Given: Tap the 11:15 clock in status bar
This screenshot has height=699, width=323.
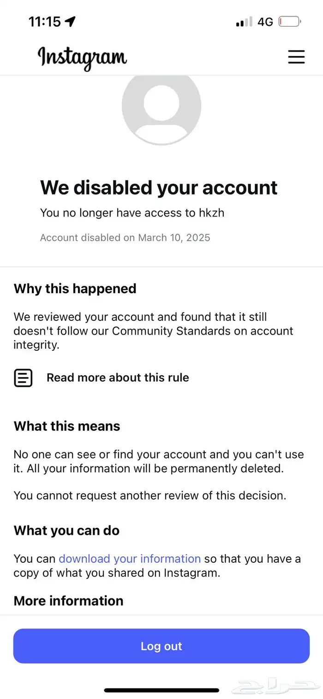Looking at the screenshot, I should pyautogui.click(x=45, y=21).
